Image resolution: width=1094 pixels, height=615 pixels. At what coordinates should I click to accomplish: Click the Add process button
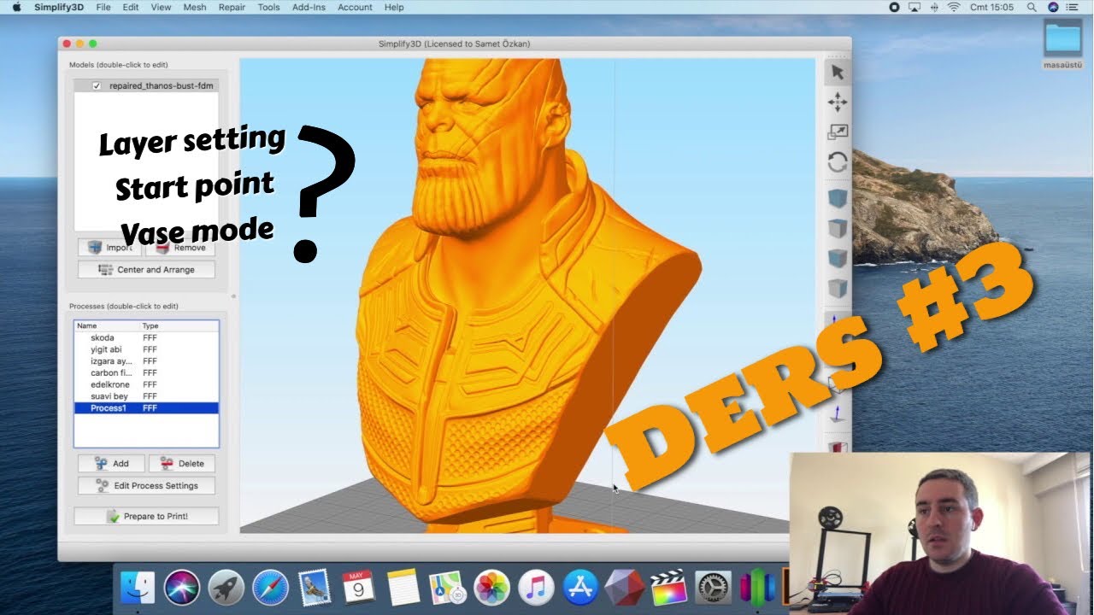tap(110, 464)
